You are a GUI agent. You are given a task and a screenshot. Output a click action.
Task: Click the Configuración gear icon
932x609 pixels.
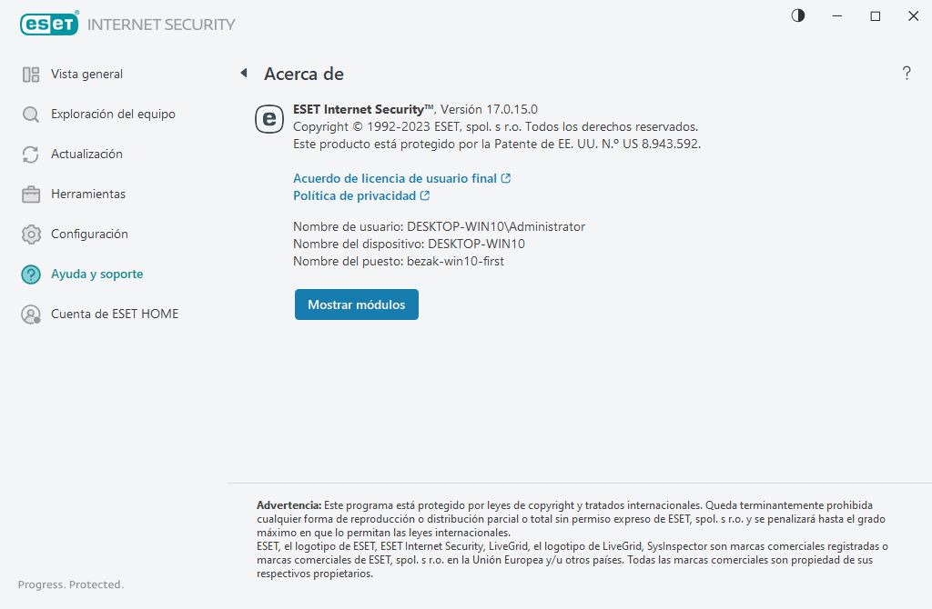tap(31, 235)
